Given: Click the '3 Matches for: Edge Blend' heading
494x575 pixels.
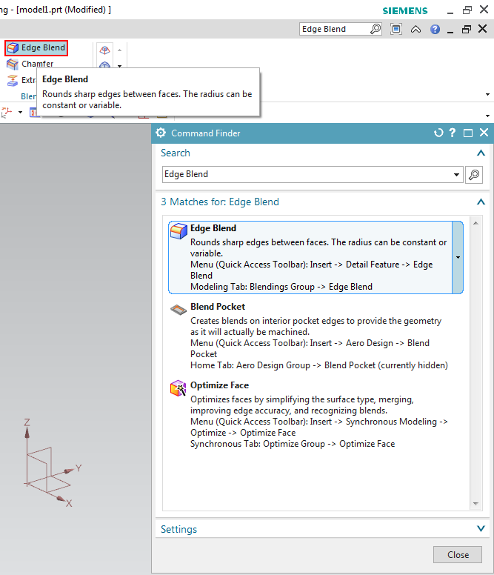Looking at the screenshot, I should (x=220, y=202).
